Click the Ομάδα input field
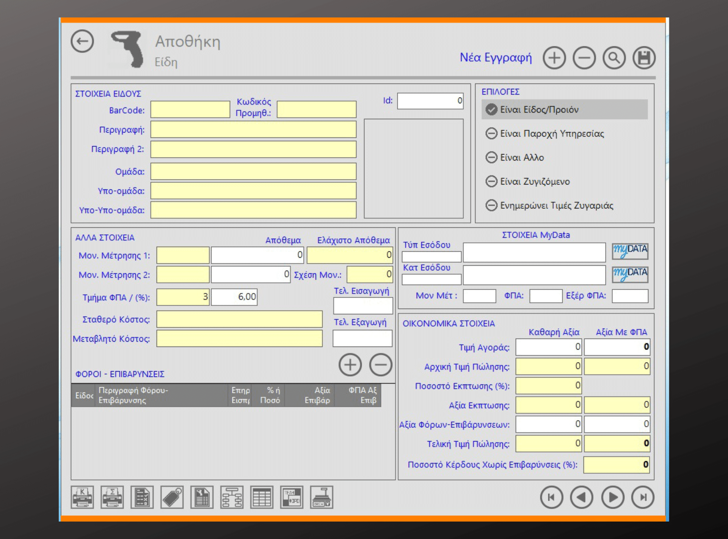This screenshot has height=539, width=728. tap(253, 172)
